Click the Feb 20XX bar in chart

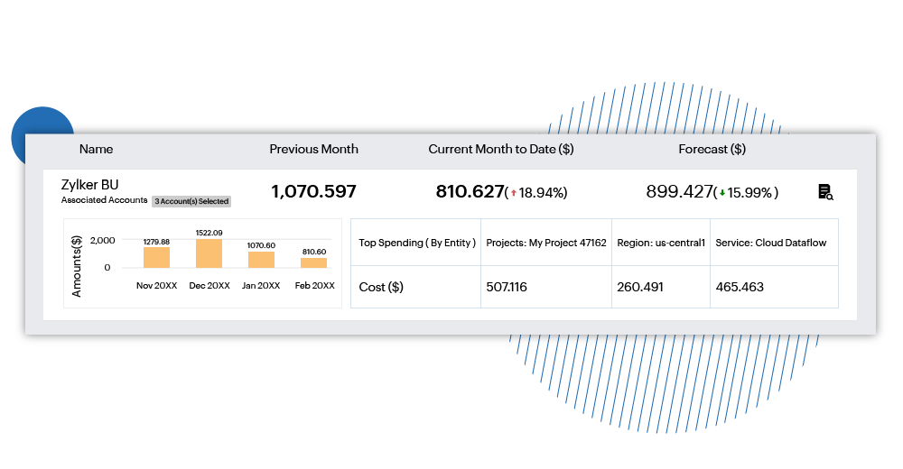(x=314, y=263)
